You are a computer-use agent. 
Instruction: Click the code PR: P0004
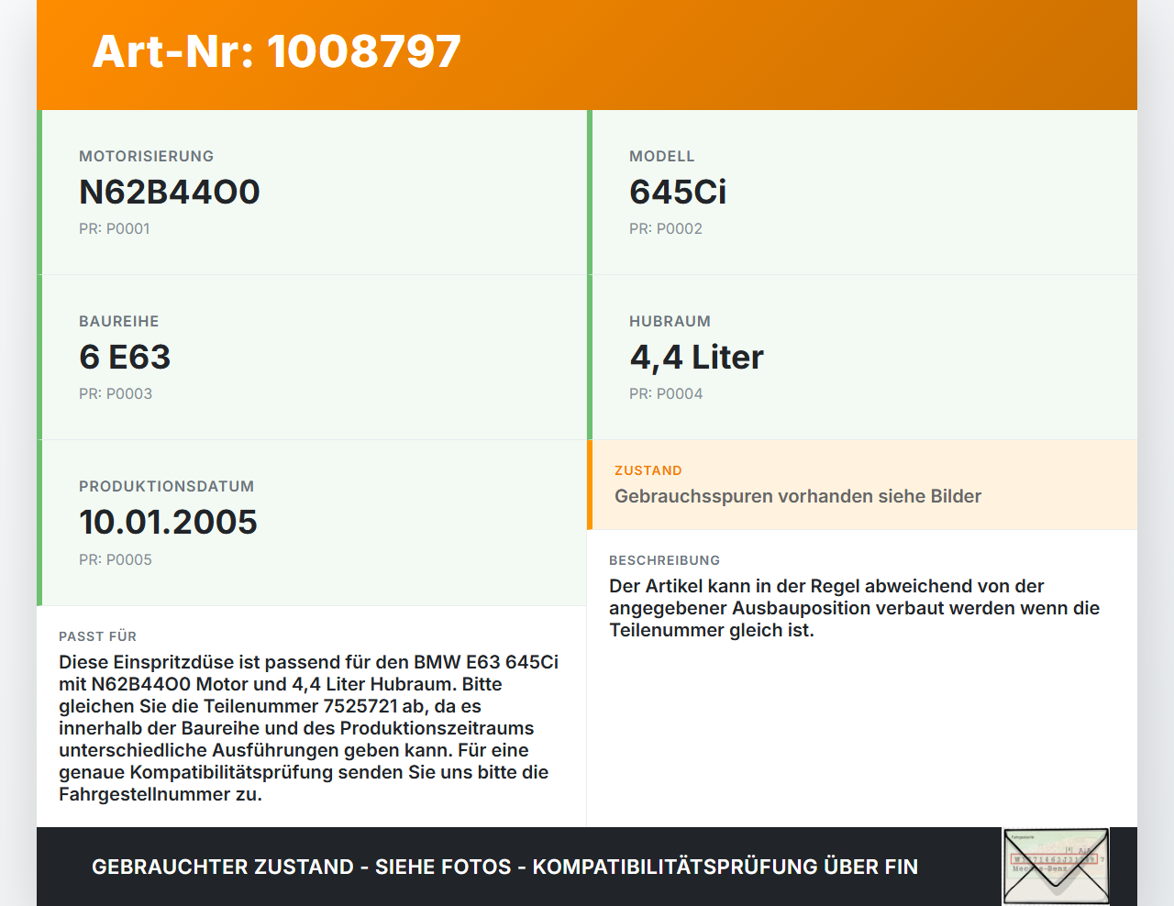(x=666, y=394)
